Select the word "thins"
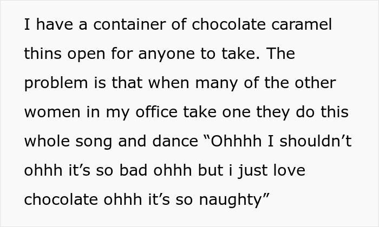Screen dimensions: 379x227 pos(43,55)
